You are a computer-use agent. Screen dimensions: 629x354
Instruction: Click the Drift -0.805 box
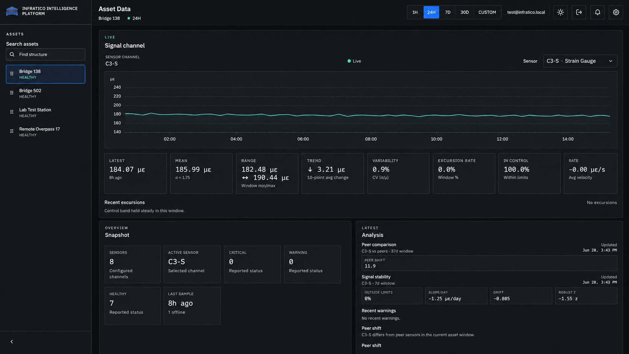(521, 296)
